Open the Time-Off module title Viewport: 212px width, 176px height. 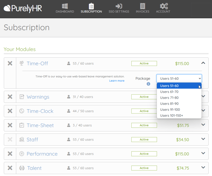point(37,63)
